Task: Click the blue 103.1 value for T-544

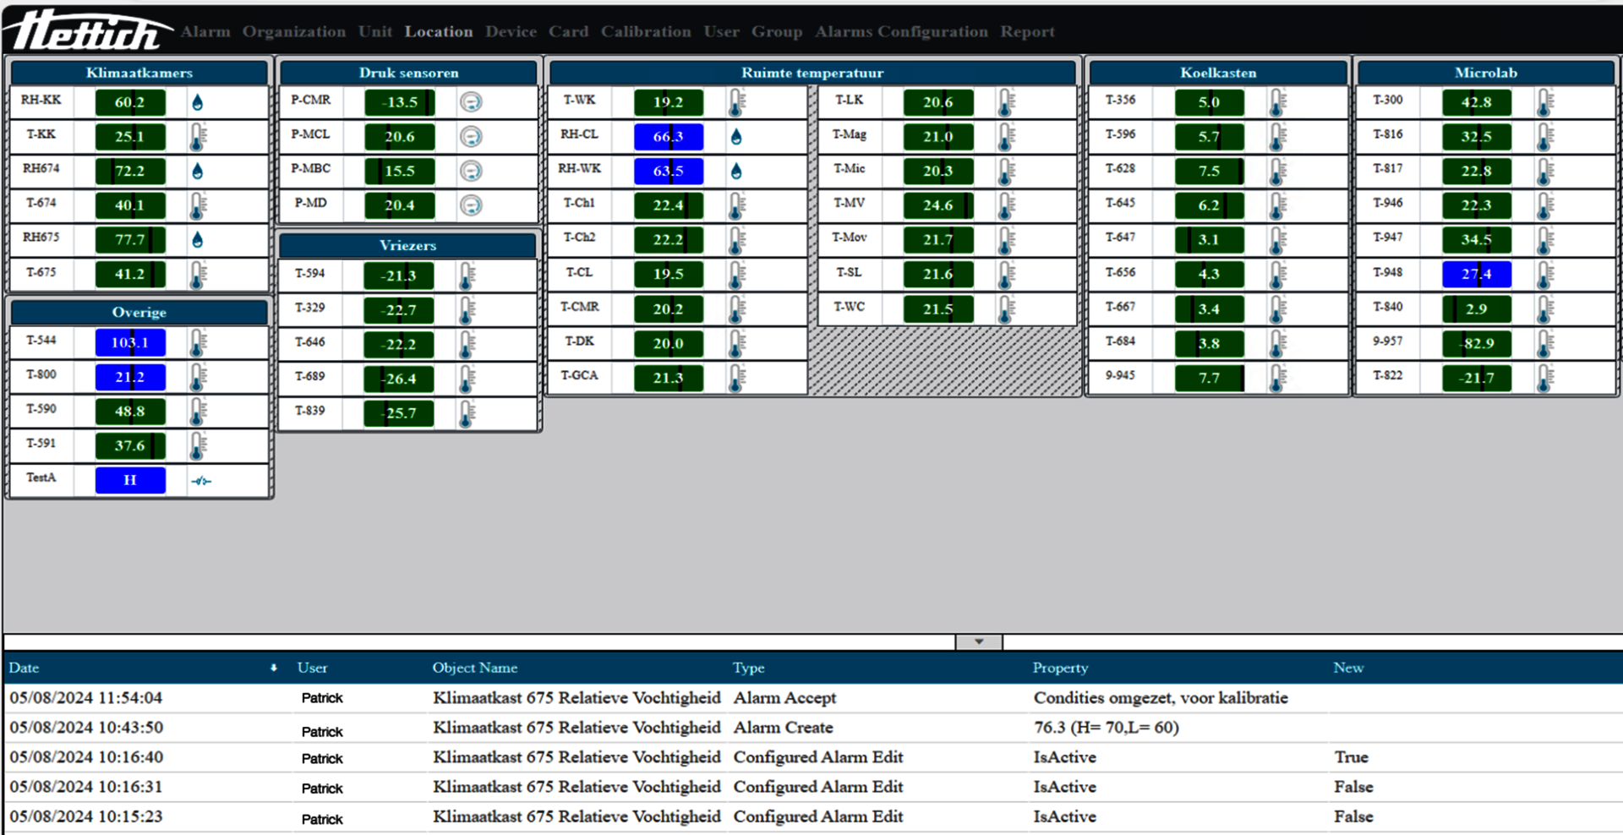Action: tap(130, 343)
